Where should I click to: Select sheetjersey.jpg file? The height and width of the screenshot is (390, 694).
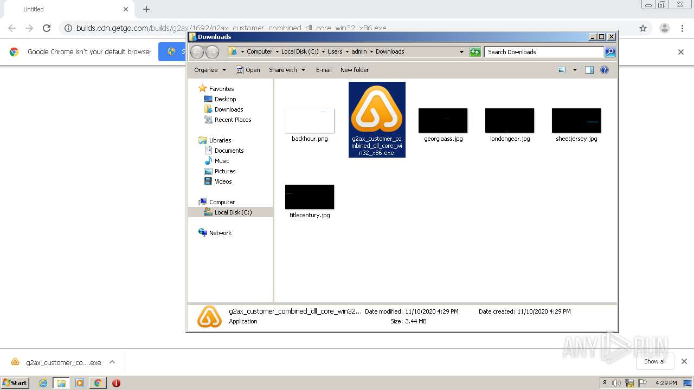pyautogui.click(x=576, y=124)
